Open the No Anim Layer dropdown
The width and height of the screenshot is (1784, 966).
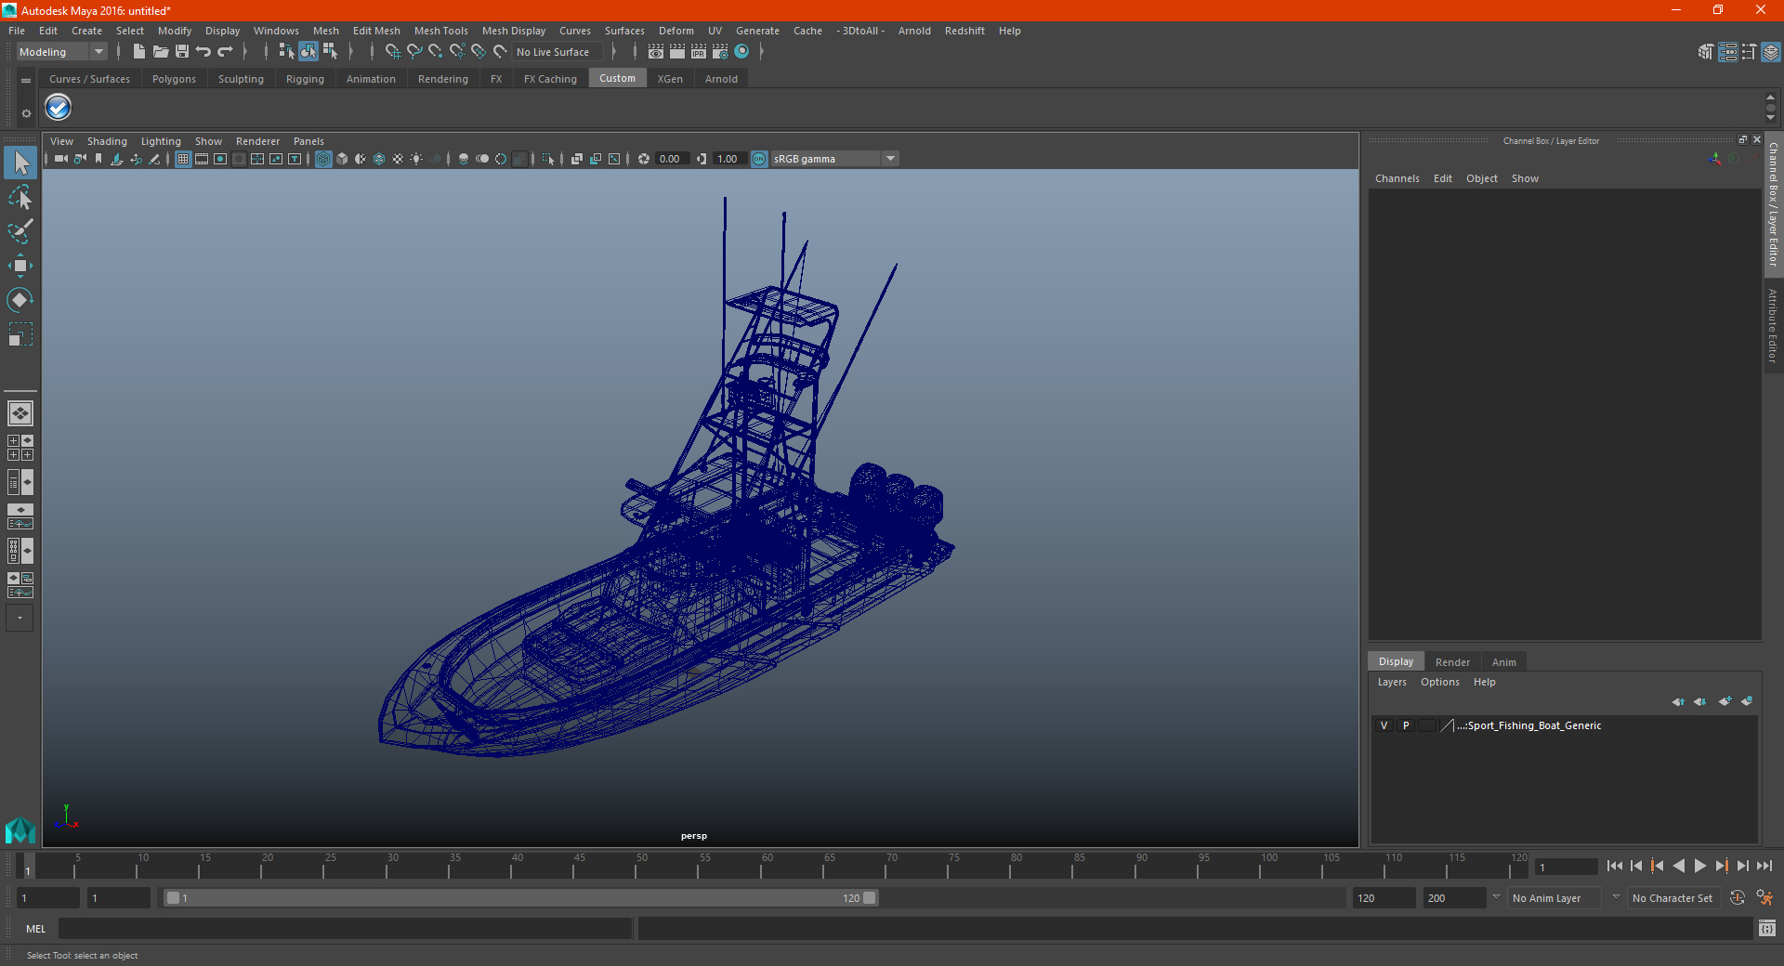(x=1555, y=898)
